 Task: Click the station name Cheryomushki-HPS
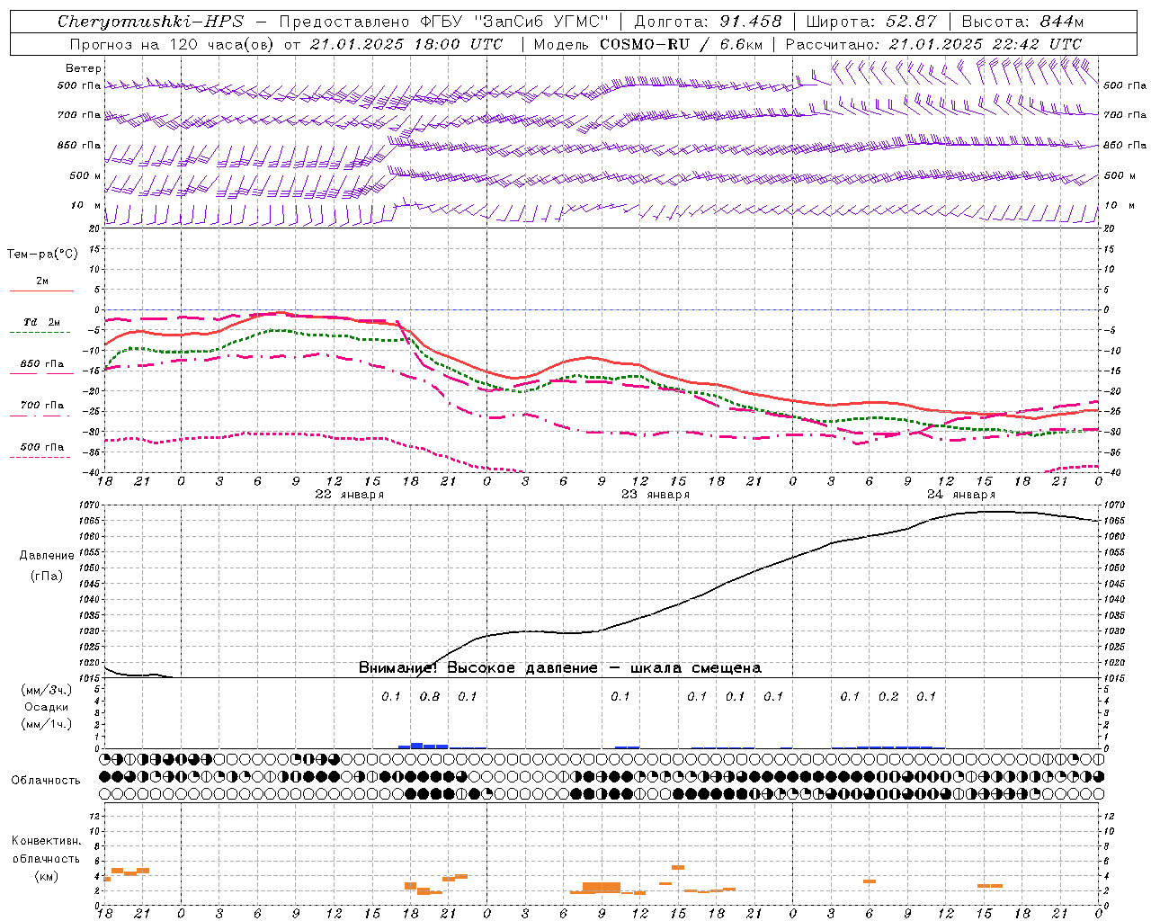(x=150, y=22)
